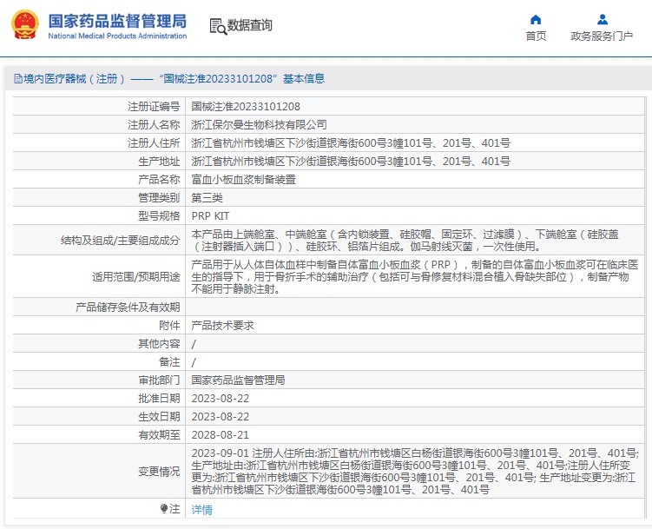The image size is (652, 529).
Task: Click the 变更情况 change history text
Action: (x=415, y=471)
